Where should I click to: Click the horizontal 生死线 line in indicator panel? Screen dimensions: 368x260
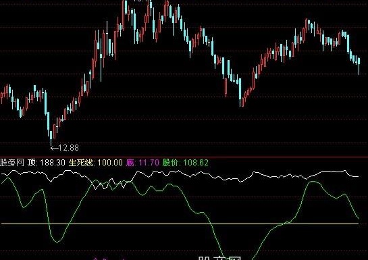pos(180,224)
